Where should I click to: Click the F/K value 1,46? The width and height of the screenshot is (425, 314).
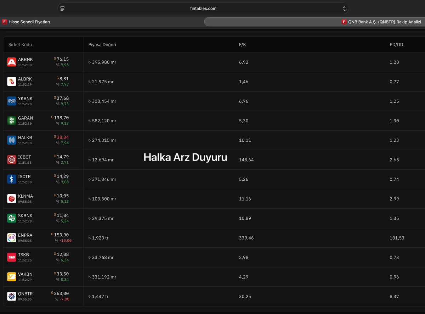pyautogui.click(x=244, y=82)
